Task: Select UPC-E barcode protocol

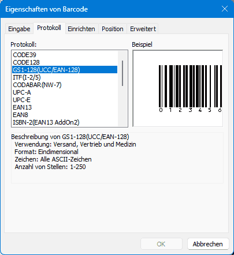Action: click(x=65, y=100)
